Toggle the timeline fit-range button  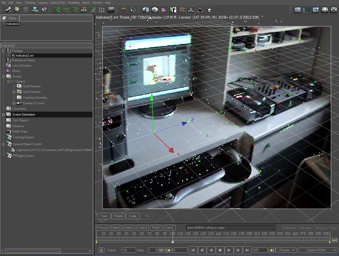pos(334,240)
